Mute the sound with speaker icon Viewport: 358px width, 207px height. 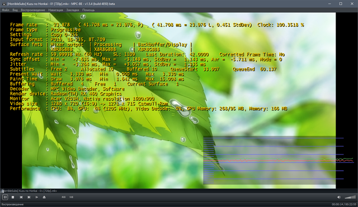point(339,197)
